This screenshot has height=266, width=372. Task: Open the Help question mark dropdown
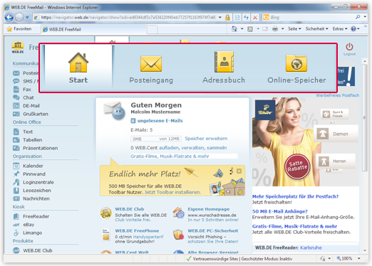[x=355, y=28]
